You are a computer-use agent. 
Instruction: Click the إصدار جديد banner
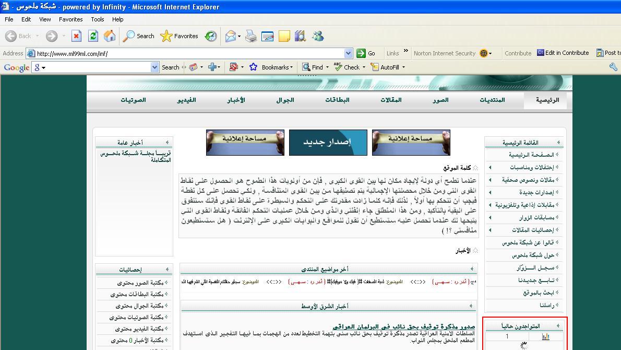[328, 143]
